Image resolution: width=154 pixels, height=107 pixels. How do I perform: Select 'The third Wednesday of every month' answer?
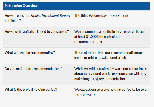tap(102, 15)
